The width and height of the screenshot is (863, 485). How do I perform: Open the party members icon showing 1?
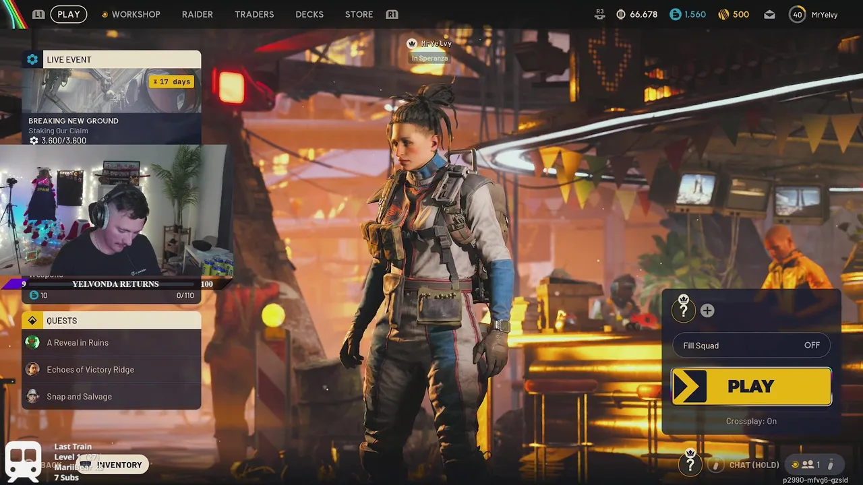click(807, 465)
